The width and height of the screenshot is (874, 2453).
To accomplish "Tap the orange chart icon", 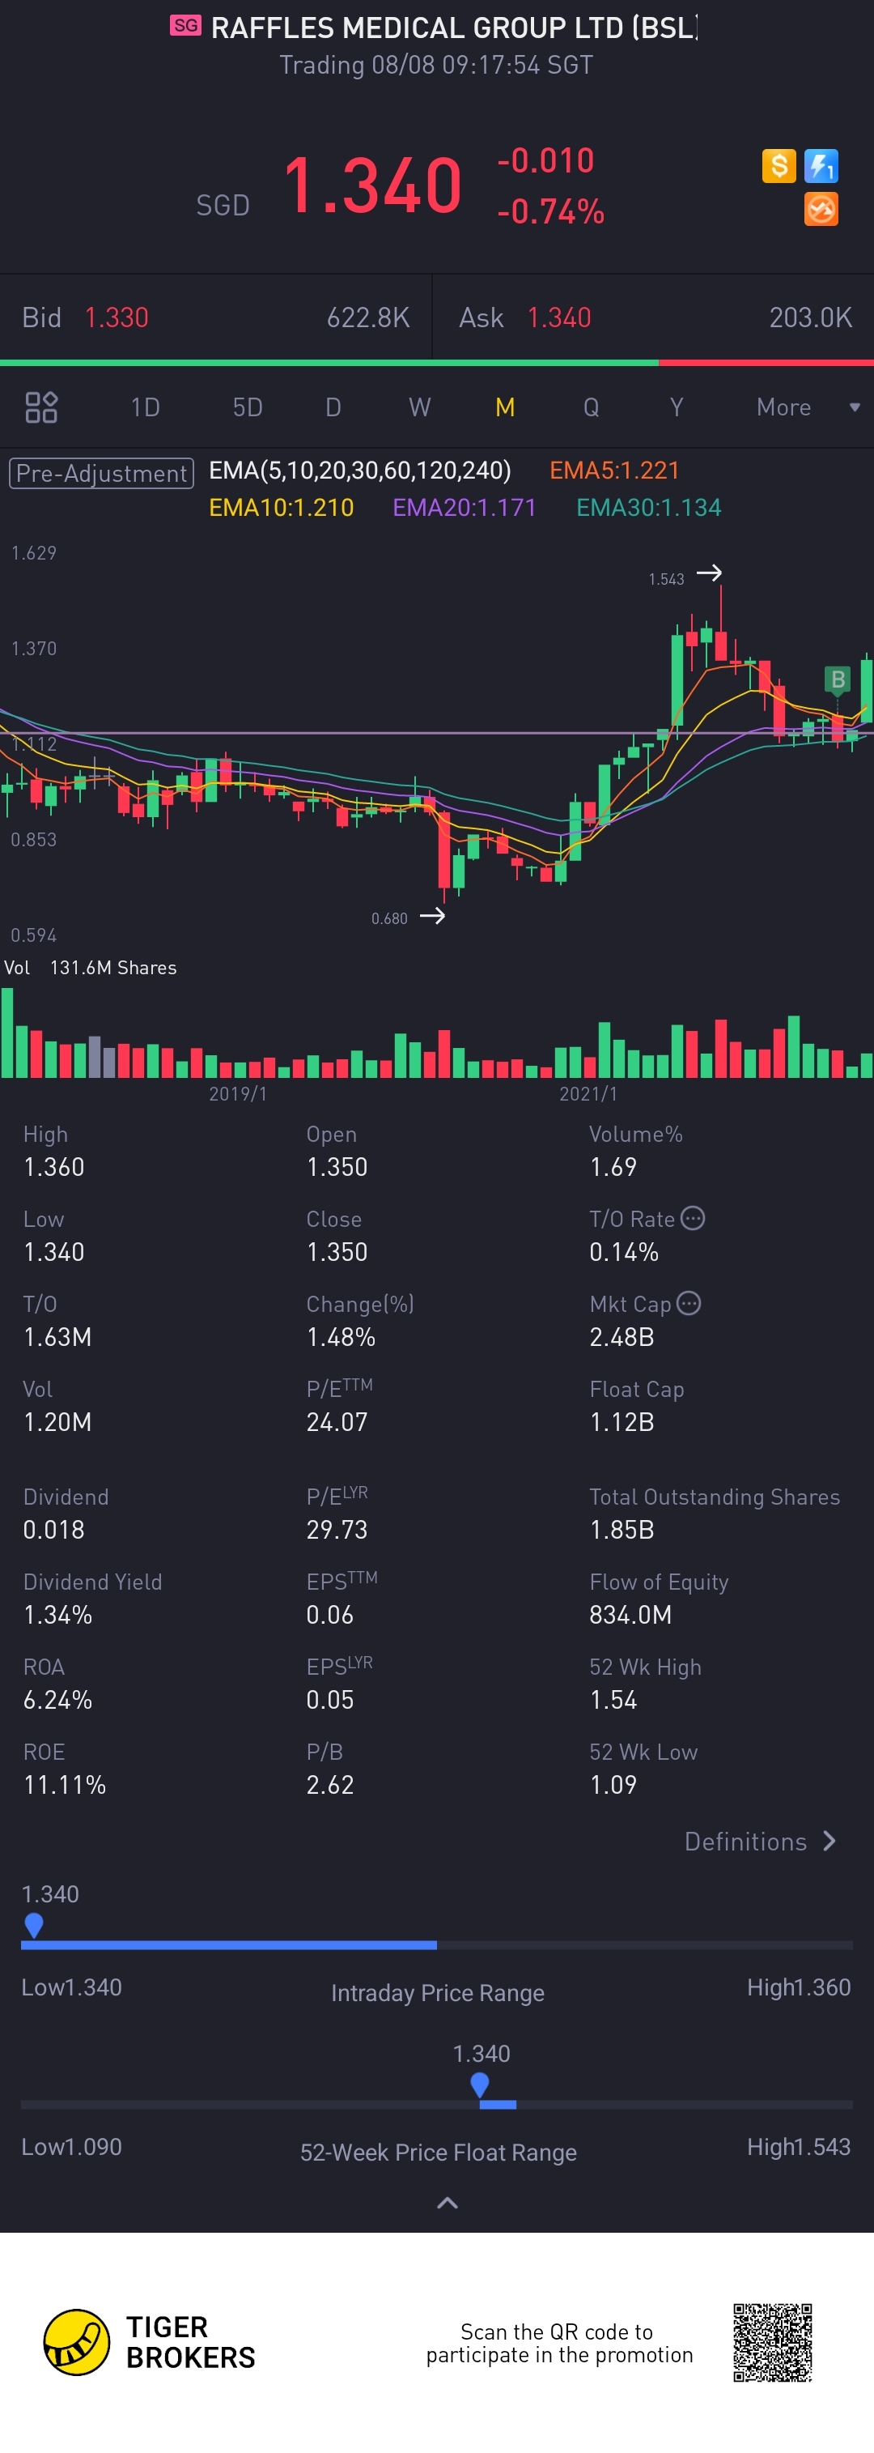I will (x=821, y=209).
